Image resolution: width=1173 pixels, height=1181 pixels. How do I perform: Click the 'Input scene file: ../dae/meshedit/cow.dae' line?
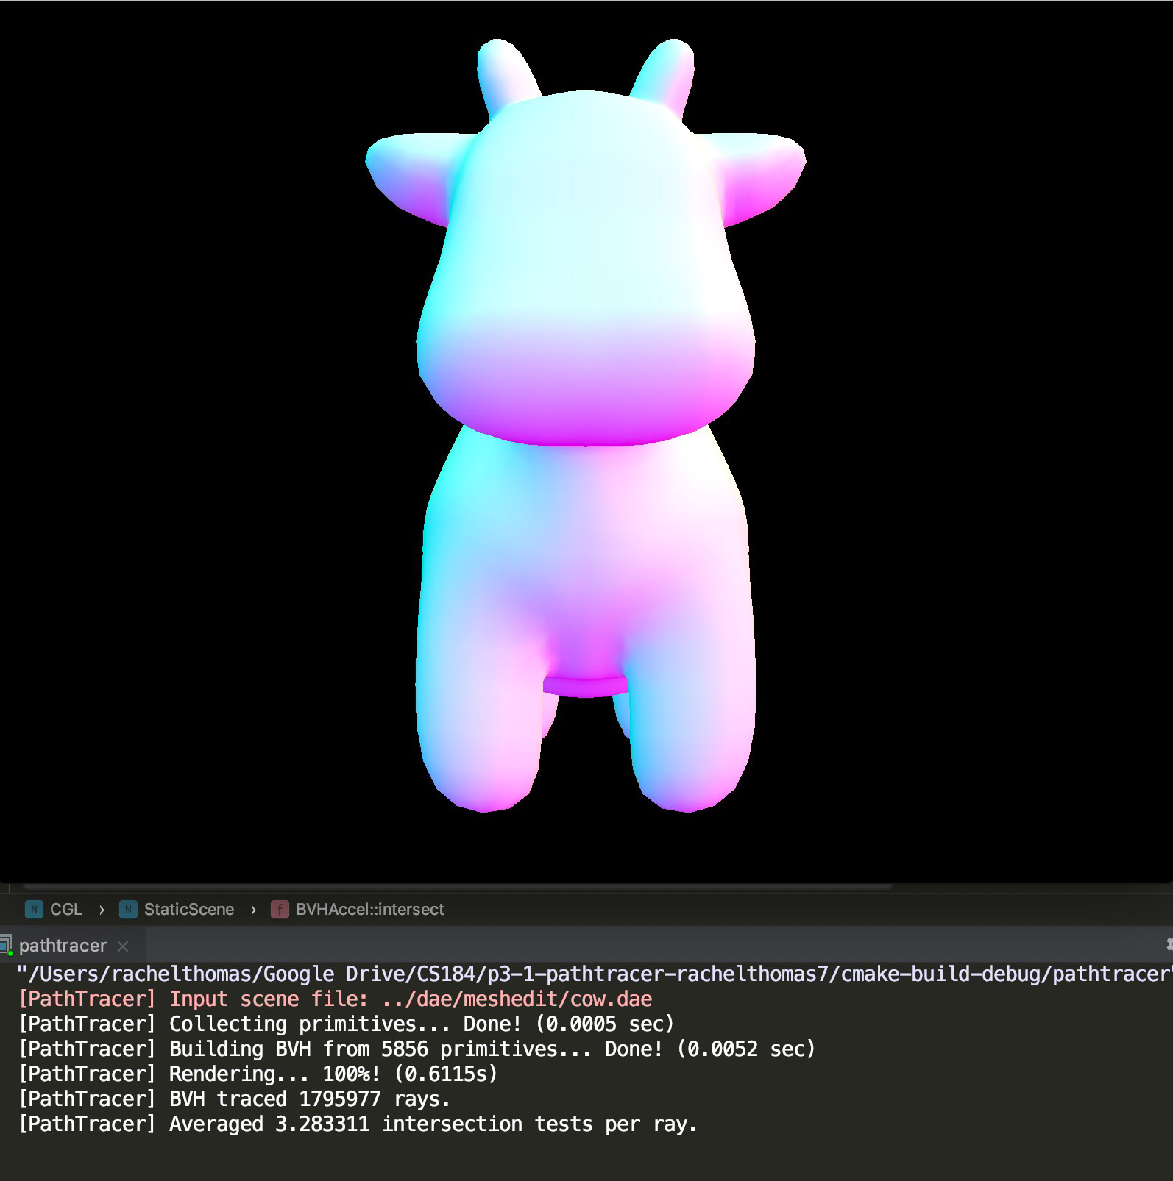[x=336, y=999]
